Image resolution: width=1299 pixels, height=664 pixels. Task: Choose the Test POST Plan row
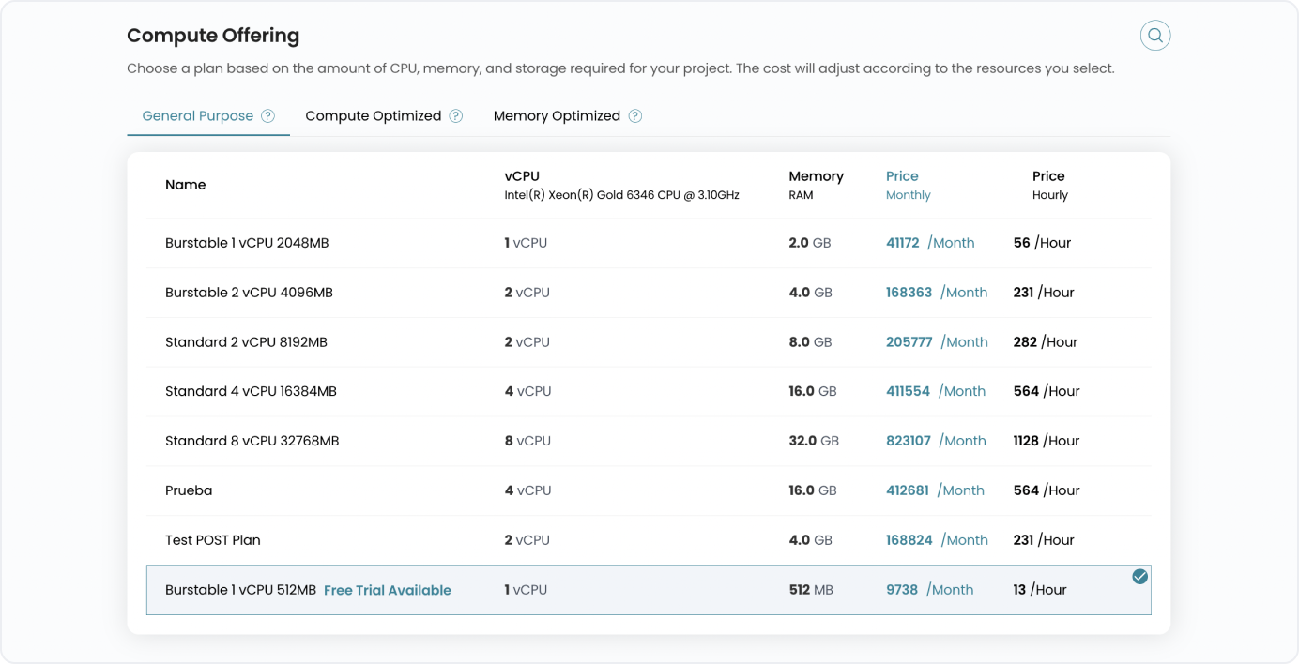click(213, 540)
